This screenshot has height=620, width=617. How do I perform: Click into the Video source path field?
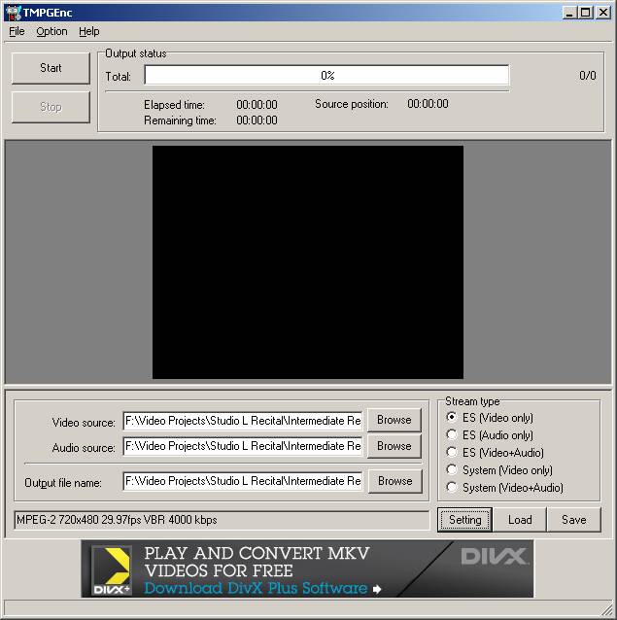point(243,421)
